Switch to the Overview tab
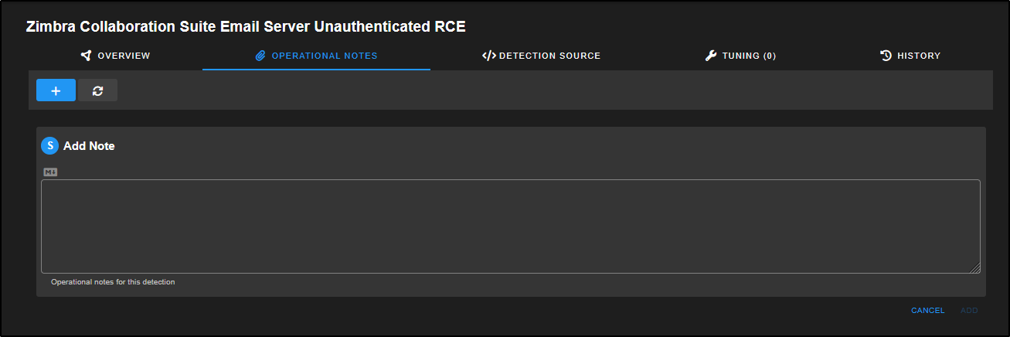 (x=124, y=56)
